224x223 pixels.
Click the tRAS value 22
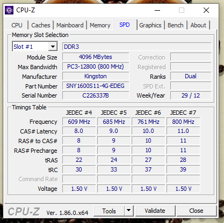coord(79,160)
